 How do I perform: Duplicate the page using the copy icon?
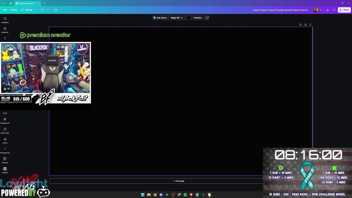click(x=306, y=25)
